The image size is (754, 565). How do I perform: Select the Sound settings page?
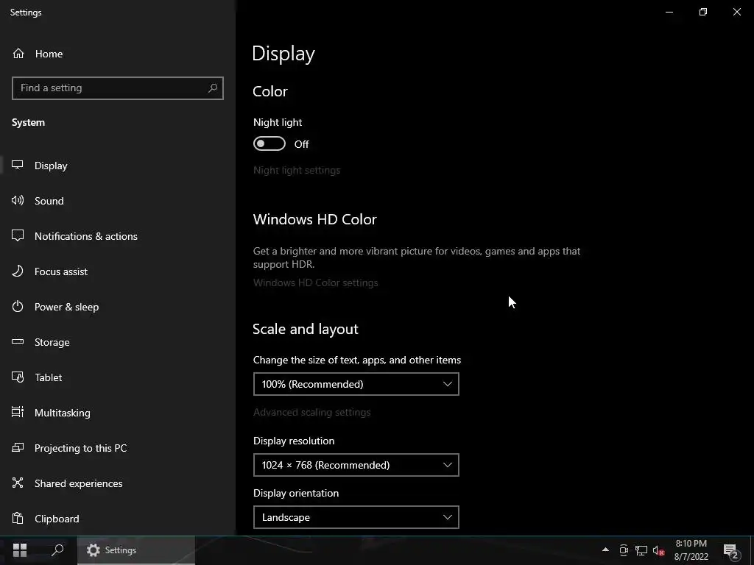click(x=49, y=201)
